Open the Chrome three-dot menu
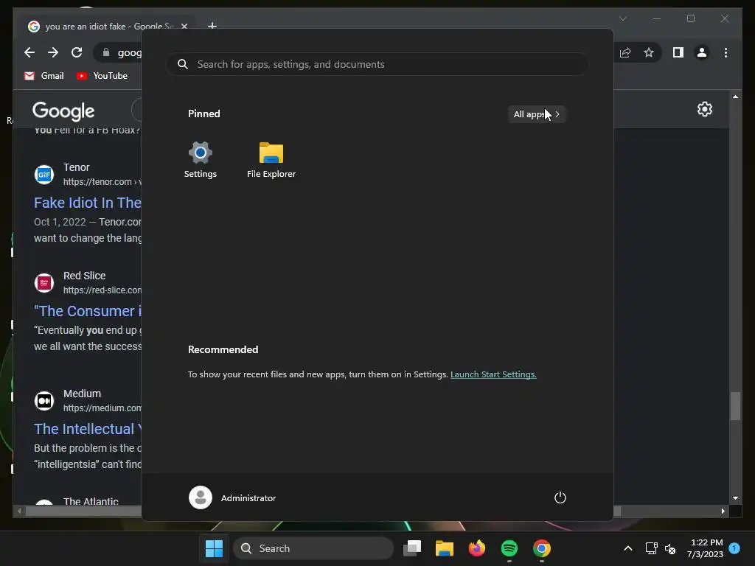 tap(726, 52)
